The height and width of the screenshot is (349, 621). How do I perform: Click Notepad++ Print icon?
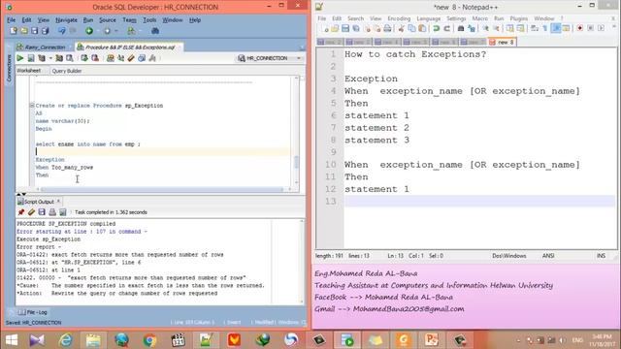[x=388, y=28]
